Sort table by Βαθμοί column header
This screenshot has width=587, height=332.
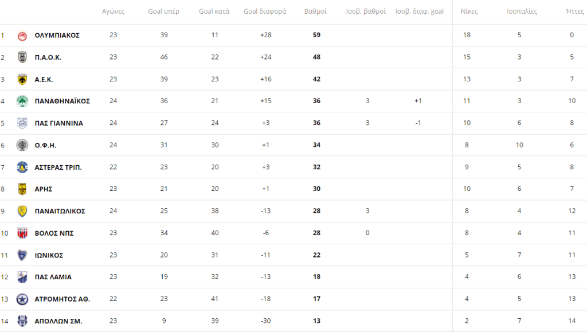coord(315,11)
